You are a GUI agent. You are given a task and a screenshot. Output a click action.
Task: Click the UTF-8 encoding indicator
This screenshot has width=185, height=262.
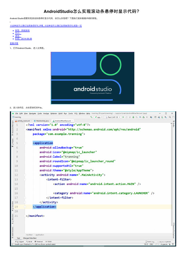(157, 244)
